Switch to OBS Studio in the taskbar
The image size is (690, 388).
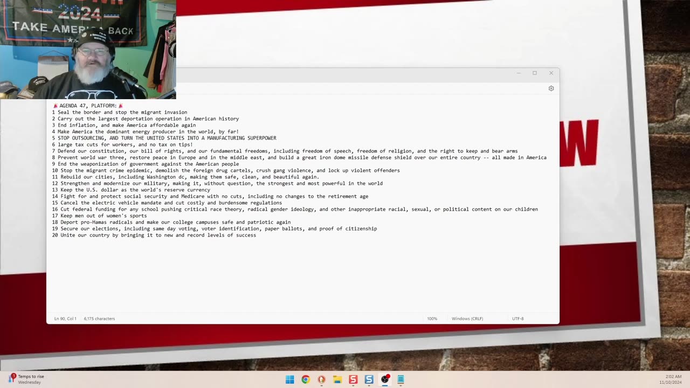[x=385, y=379]
